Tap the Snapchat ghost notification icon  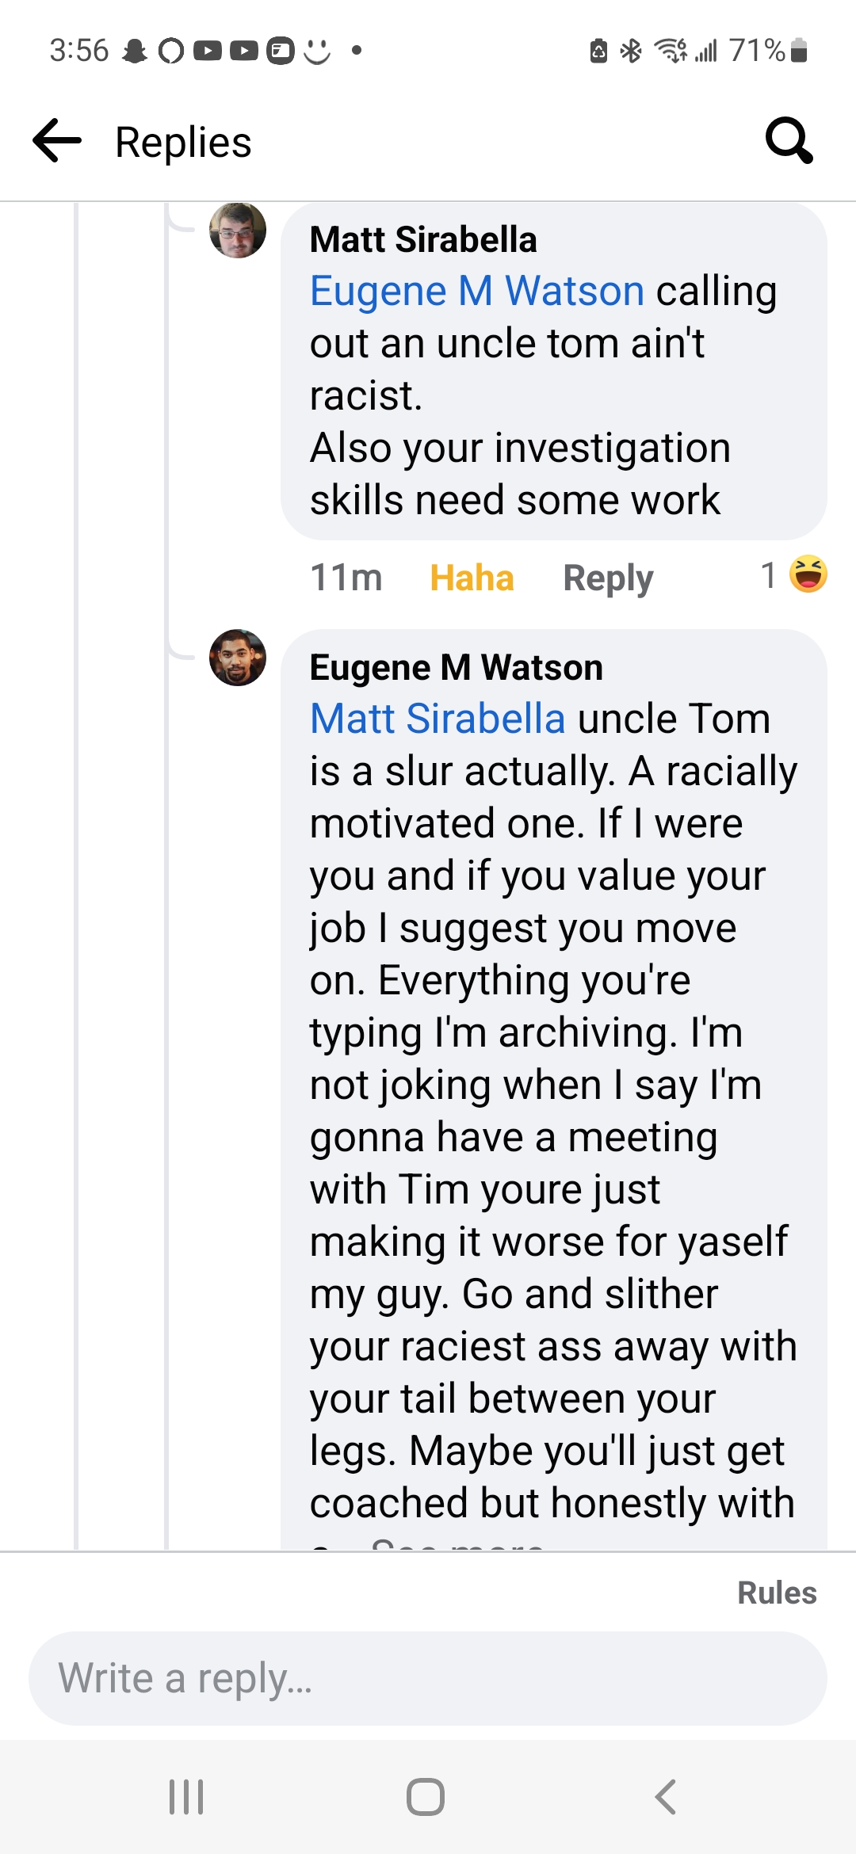[x=135, y=51]
